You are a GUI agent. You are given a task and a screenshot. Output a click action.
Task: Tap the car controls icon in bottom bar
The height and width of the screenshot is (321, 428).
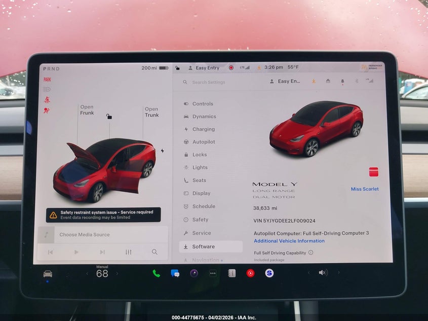48,274
